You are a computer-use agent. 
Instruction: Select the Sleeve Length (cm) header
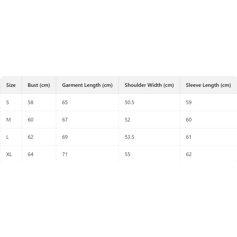(208, 85)
